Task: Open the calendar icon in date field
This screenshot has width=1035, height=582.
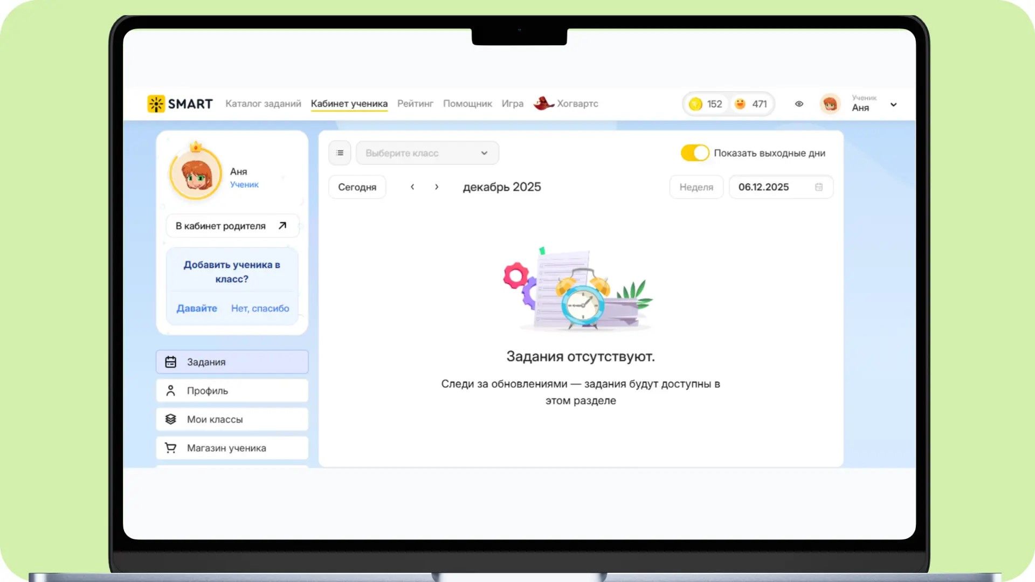Action: click(819, 187)
